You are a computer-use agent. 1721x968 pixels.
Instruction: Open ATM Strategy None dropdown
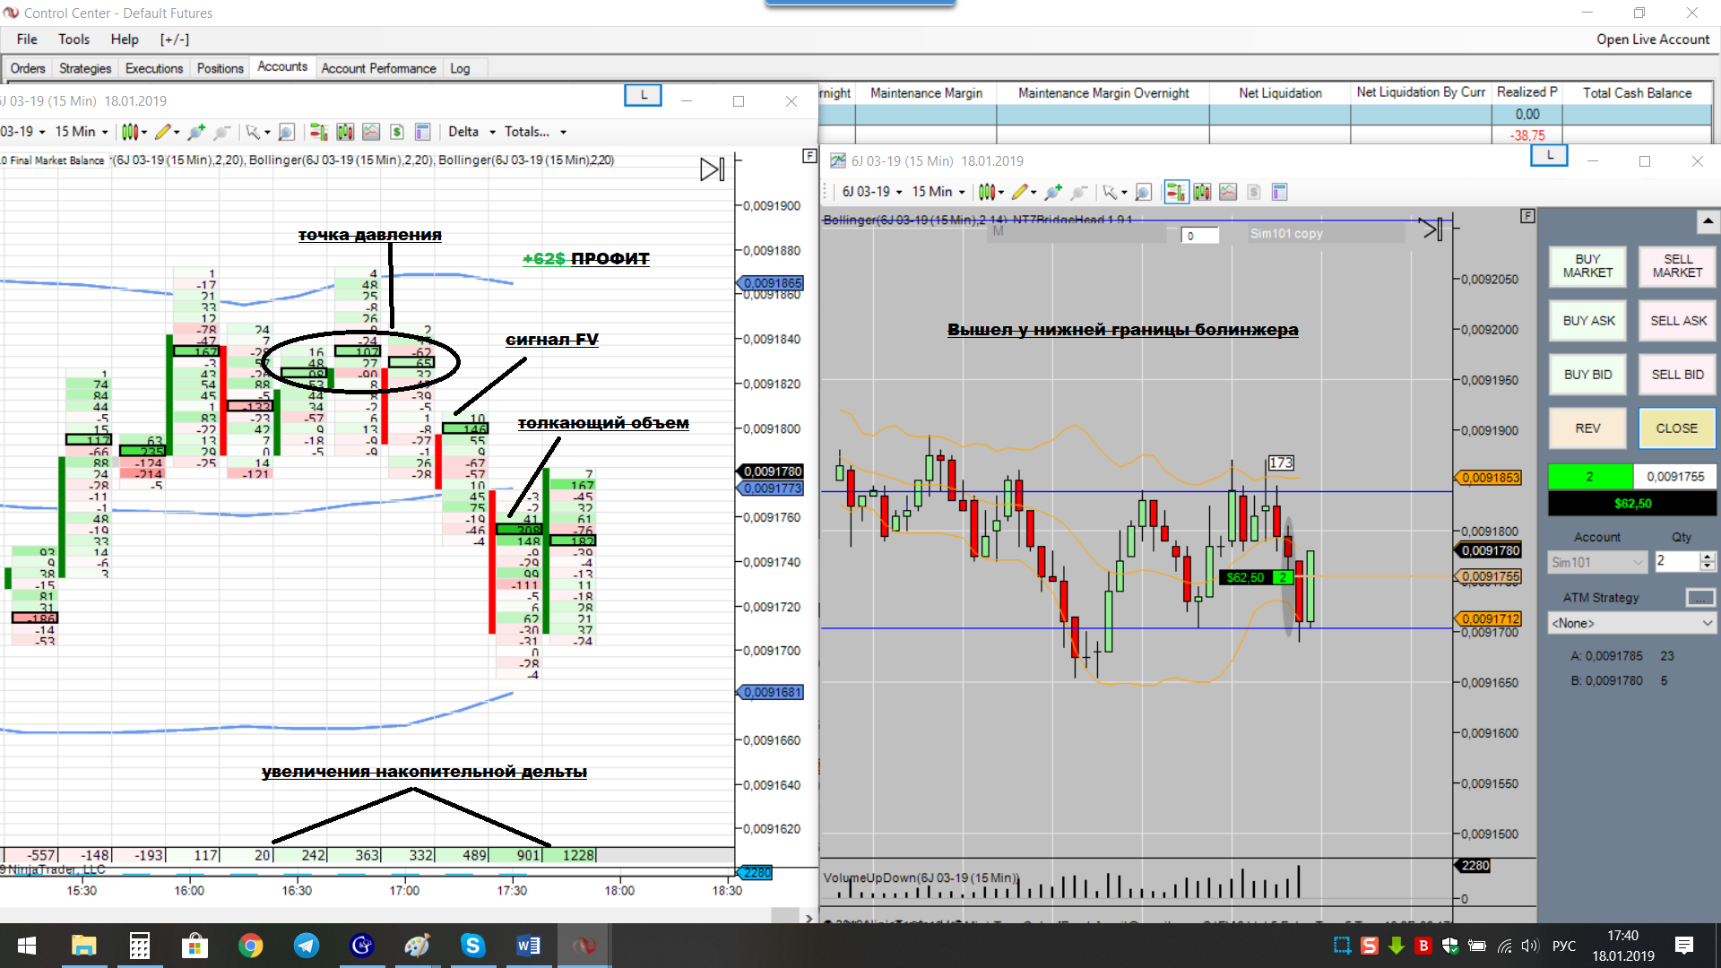(x=1631, y=623)
